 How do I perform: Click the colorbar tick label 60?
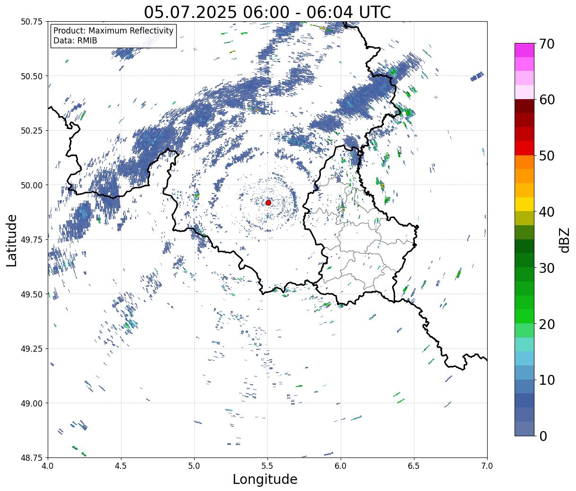(547, 100)
